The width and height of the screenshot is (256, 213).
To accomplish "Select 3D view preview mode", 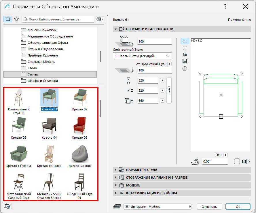I will click(185, 54).
